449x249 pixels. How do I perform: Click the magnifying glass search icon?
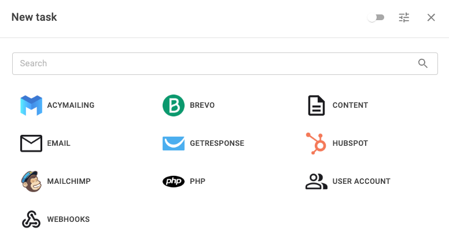(x=422, y=63)
